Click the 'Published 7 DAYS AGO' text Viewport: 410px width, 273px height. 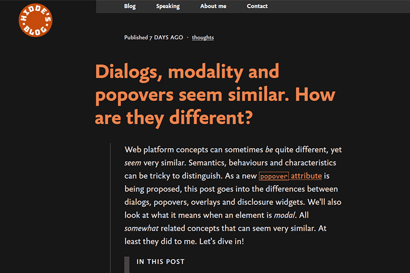(153, 38)
